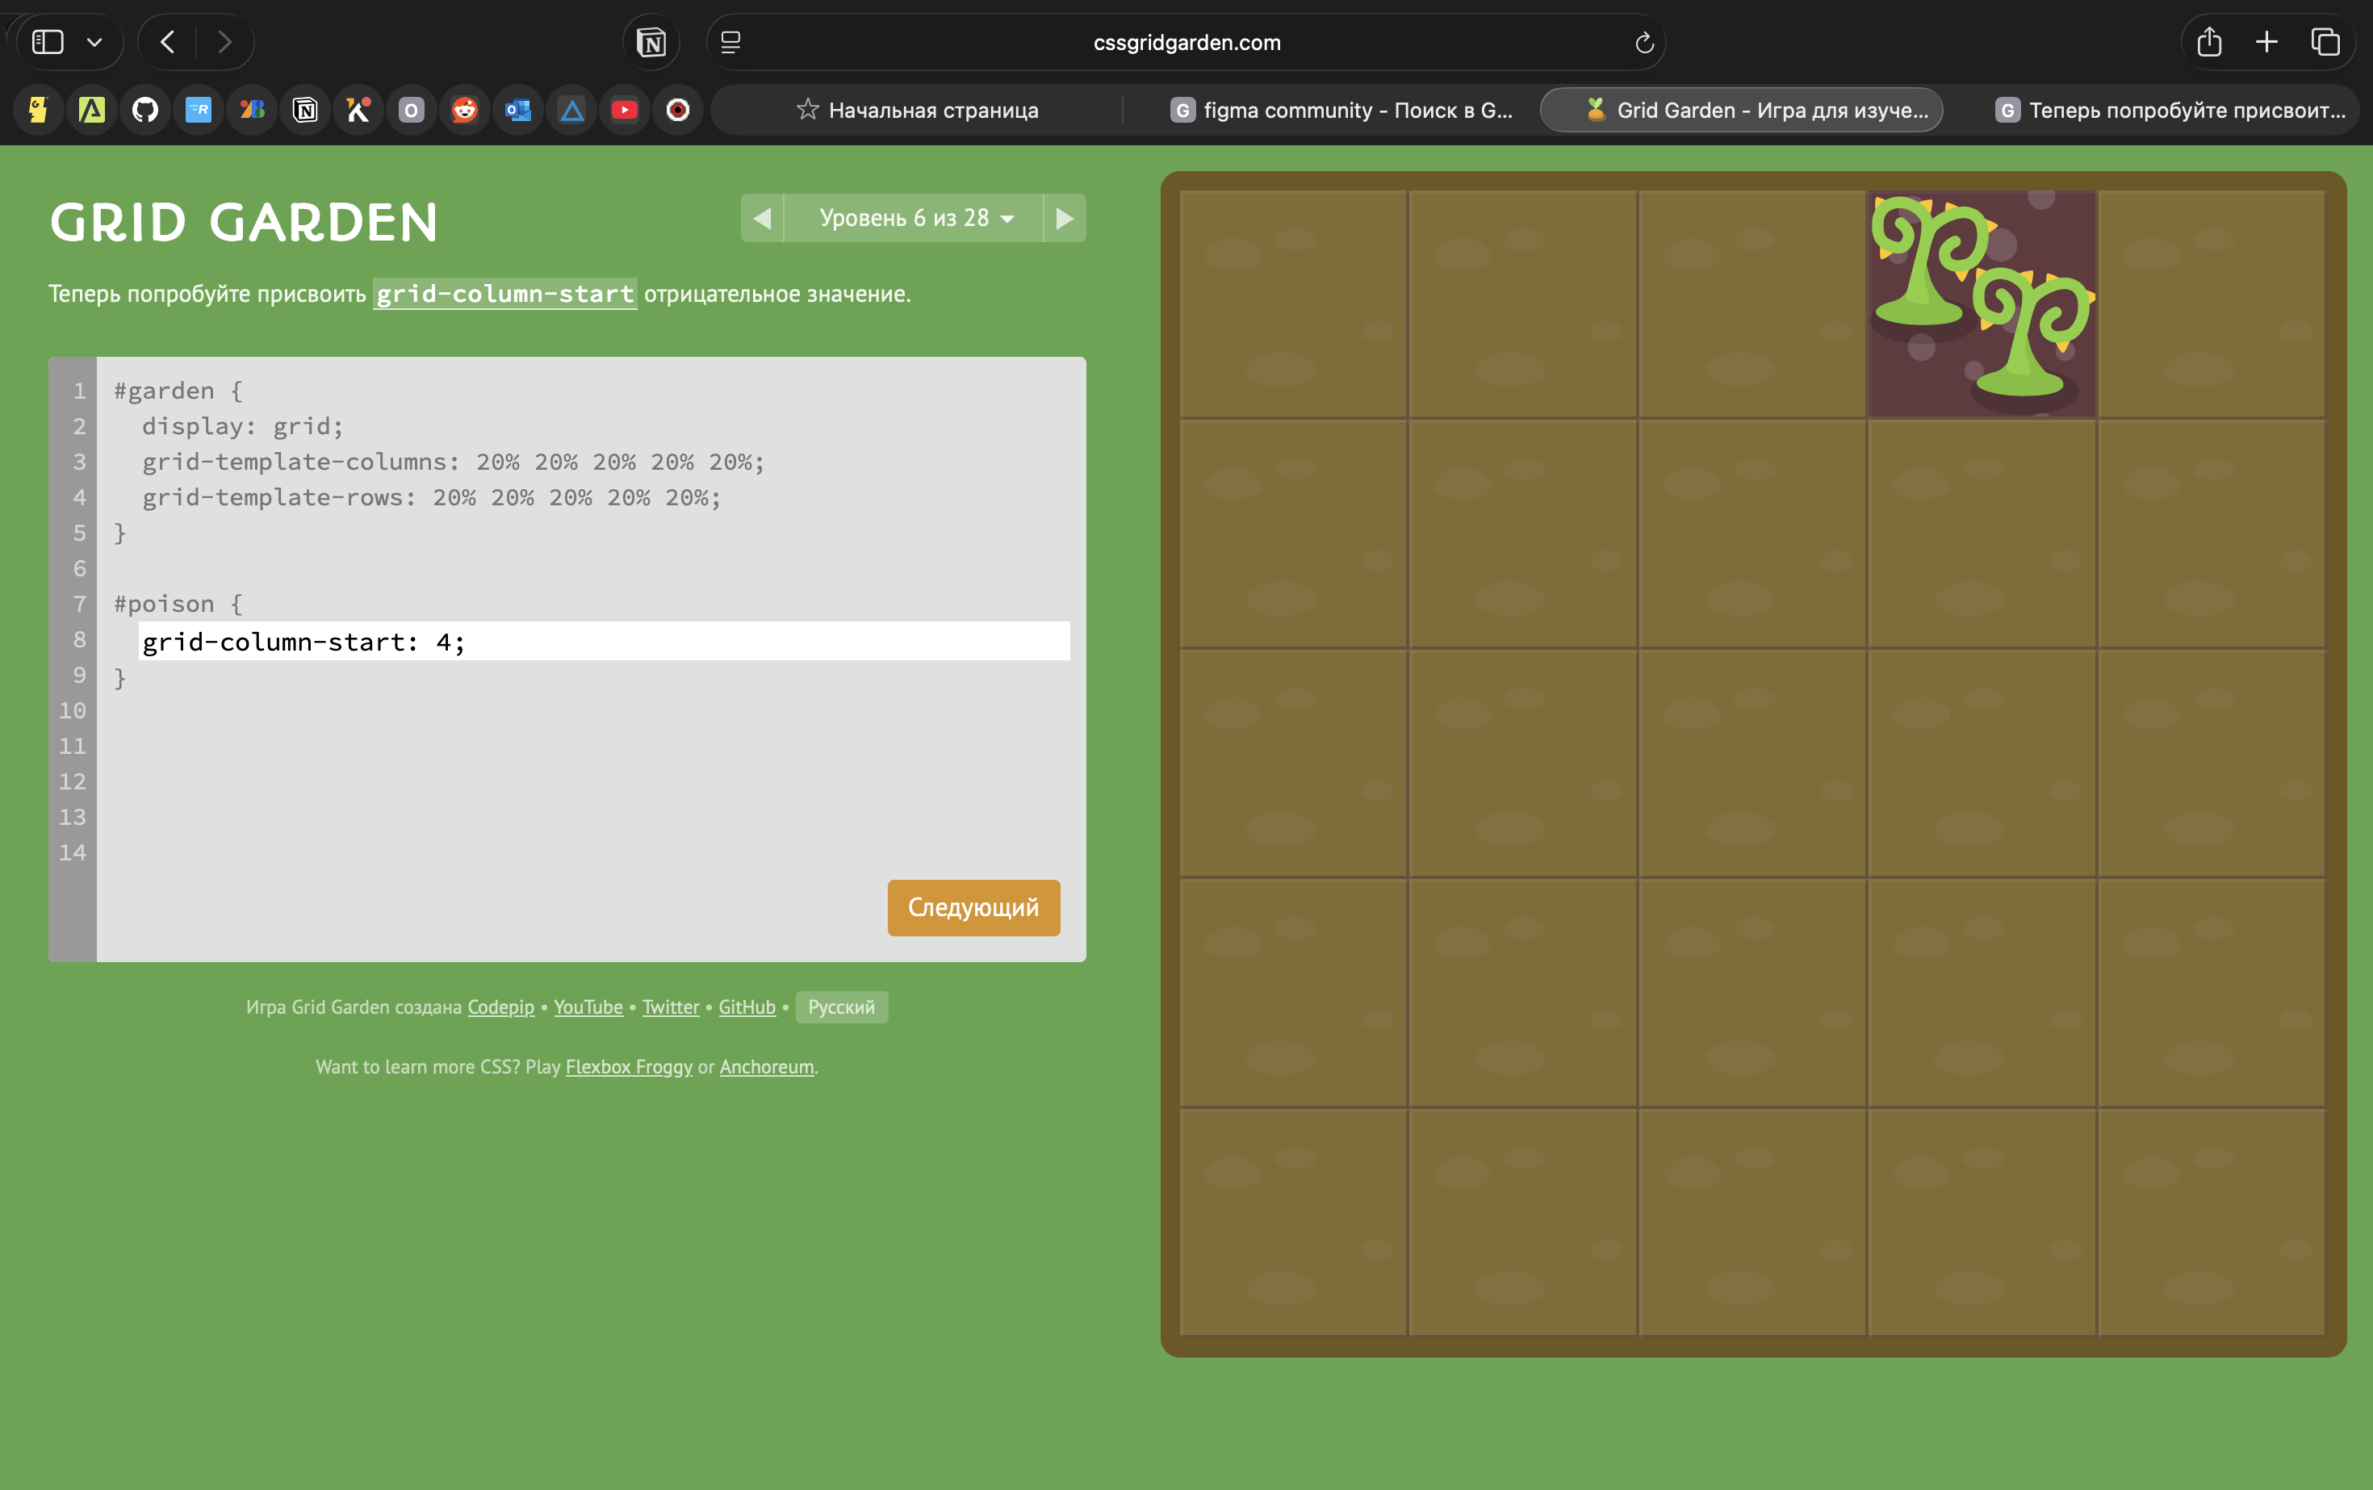Open the Notion pinned tab
Image resolution: width=2373 pixels, height=1490 pixels.
pos(305,111)
